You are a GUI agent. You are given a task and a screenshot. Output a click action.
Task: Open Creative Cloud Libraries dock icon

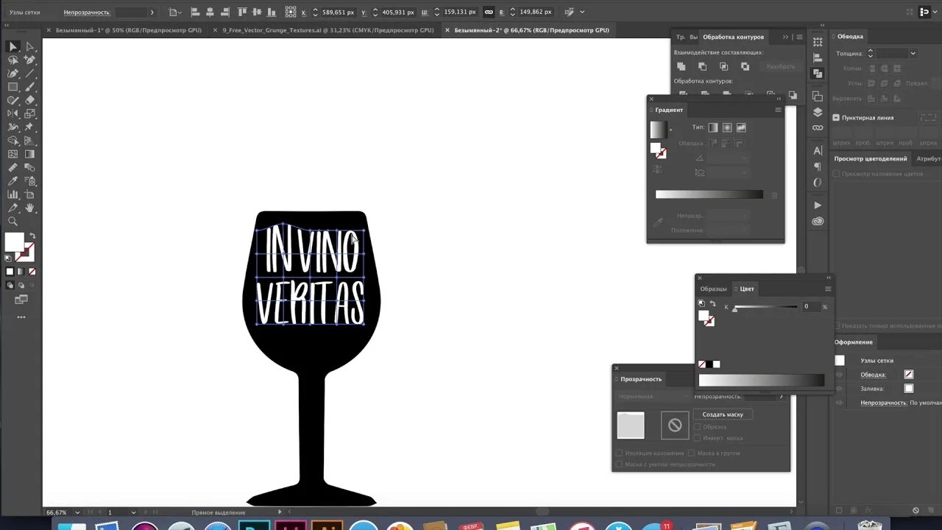click(818, 221)
